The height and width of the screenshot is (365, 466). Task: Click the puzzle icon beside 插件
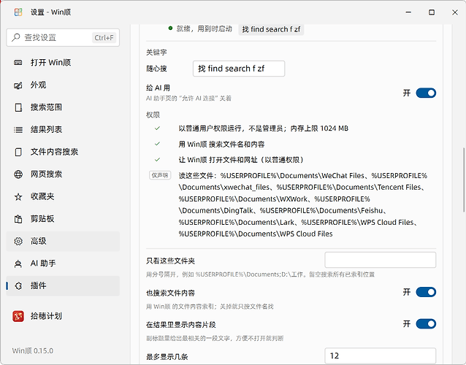18,285
